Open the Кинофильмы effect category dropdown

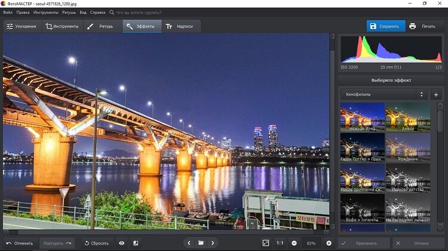[x=383, y=94]
